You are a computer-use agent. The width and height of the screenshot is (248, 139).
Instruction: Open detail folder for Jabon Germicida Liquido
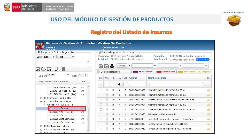pos(208,114)
